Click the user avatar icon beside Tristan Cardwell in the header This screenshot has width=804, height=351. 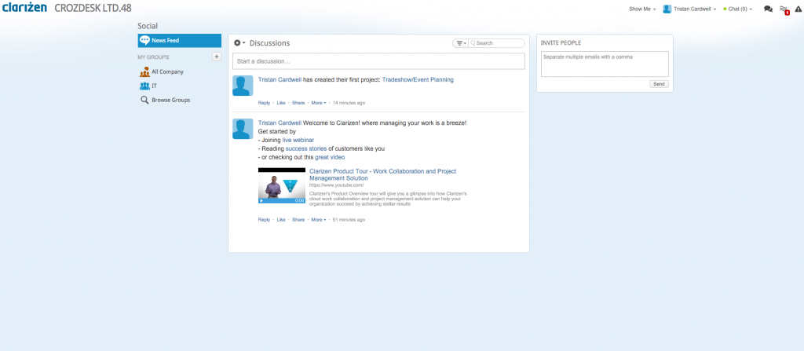[667, 9]
